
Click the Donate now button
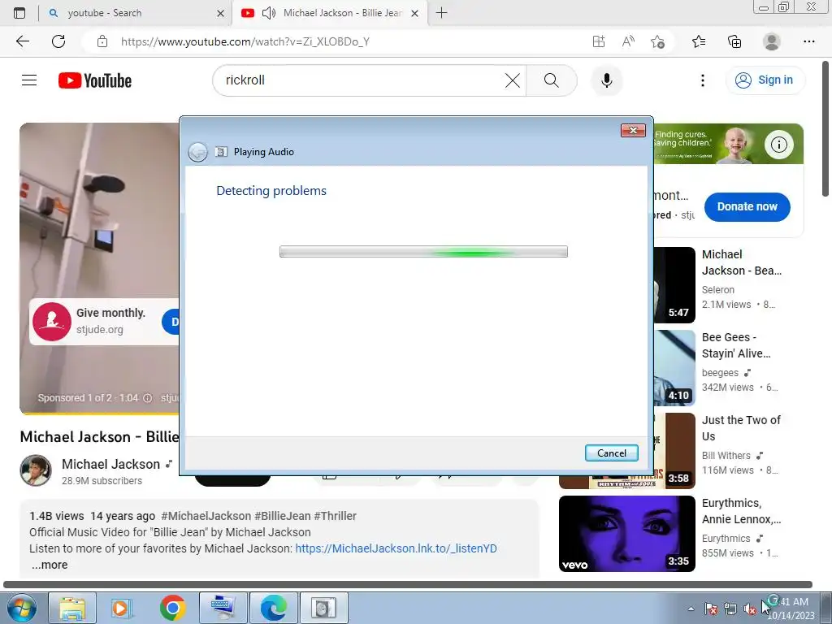pos(747,207)
